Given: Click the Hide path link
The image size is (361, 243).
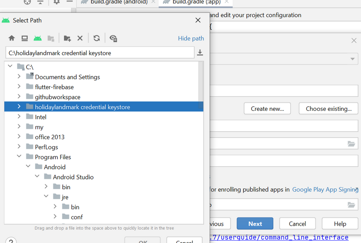Looking at the screenshot, I should click(x=191, y=38).
